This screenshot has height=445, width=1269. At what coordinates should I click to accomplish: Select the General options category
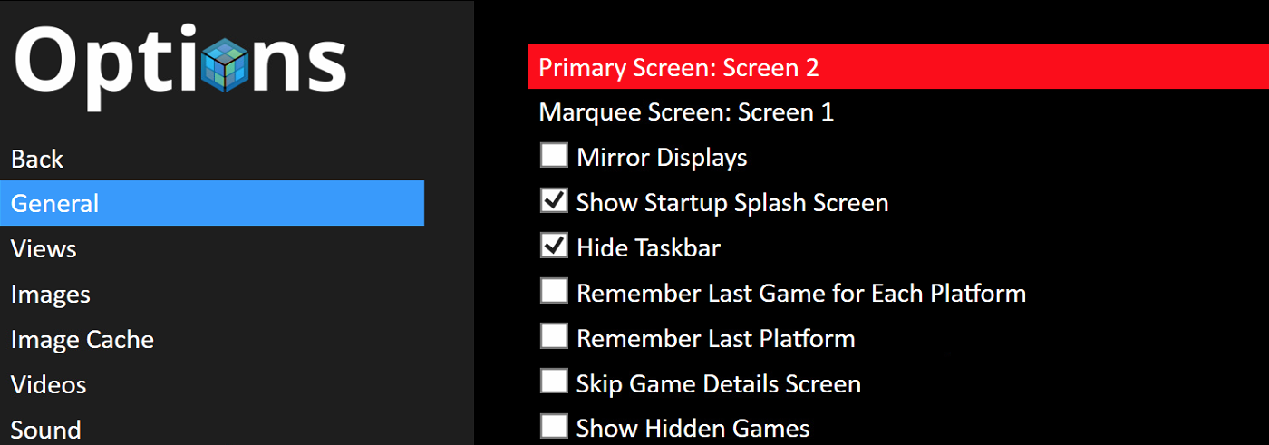pyautogui.click(x=212, y=203)
